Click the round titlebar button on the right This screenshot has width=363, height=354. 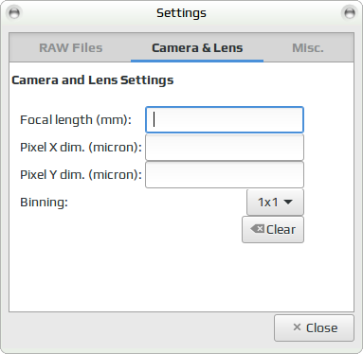[349, 13]
